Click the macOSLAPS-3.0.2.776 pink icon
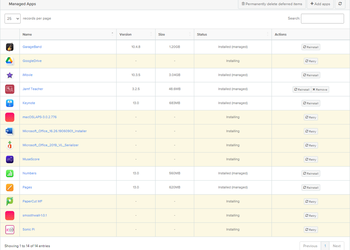The width and height of the screenshot is (350, 250). [x=9, y=117]
